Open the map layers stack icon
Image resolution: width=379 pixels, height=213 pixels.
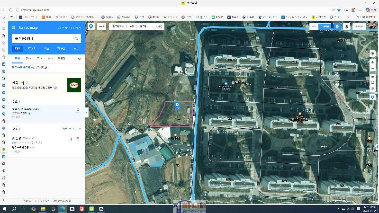pyautogui.click(x=347, y=27)
